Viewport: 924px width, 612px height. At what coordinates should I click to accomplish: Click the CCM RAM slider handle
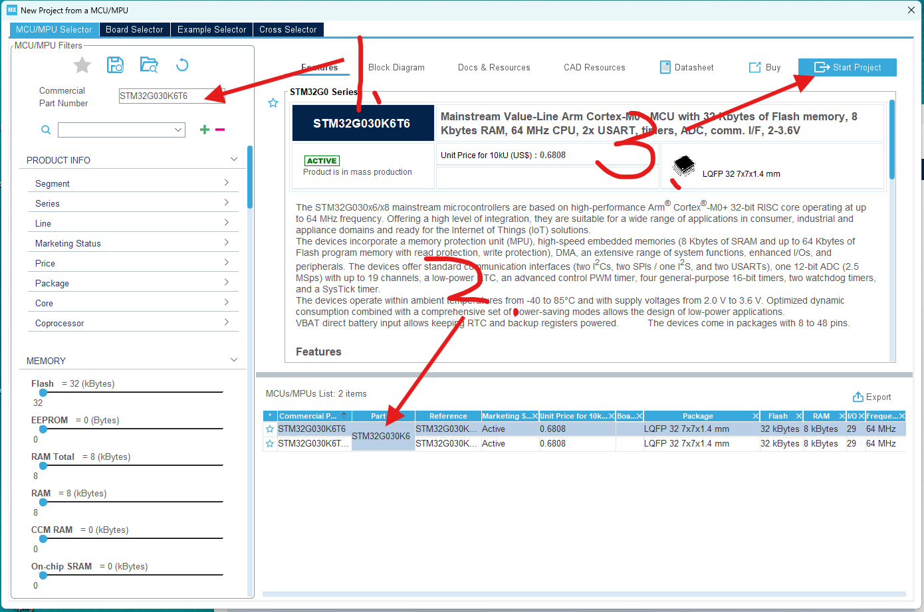pyautogui.click(x=43, y=539)
